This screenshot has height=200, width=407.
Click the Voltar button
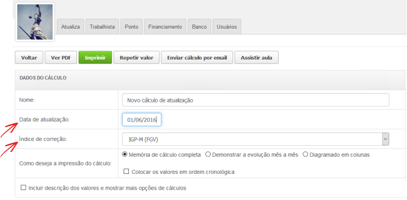[29, 57]
